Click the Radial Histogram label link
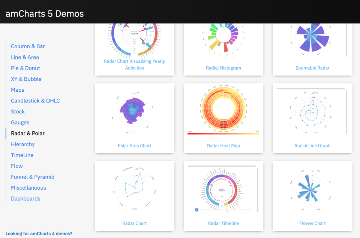The width and height of the screenshot is (360, 238). point(223,68)
